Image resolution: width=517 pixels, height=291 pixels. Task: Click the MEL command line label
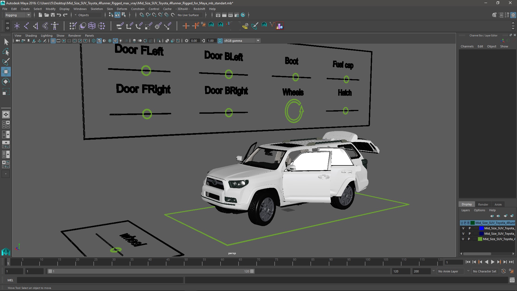coord(10,280)
